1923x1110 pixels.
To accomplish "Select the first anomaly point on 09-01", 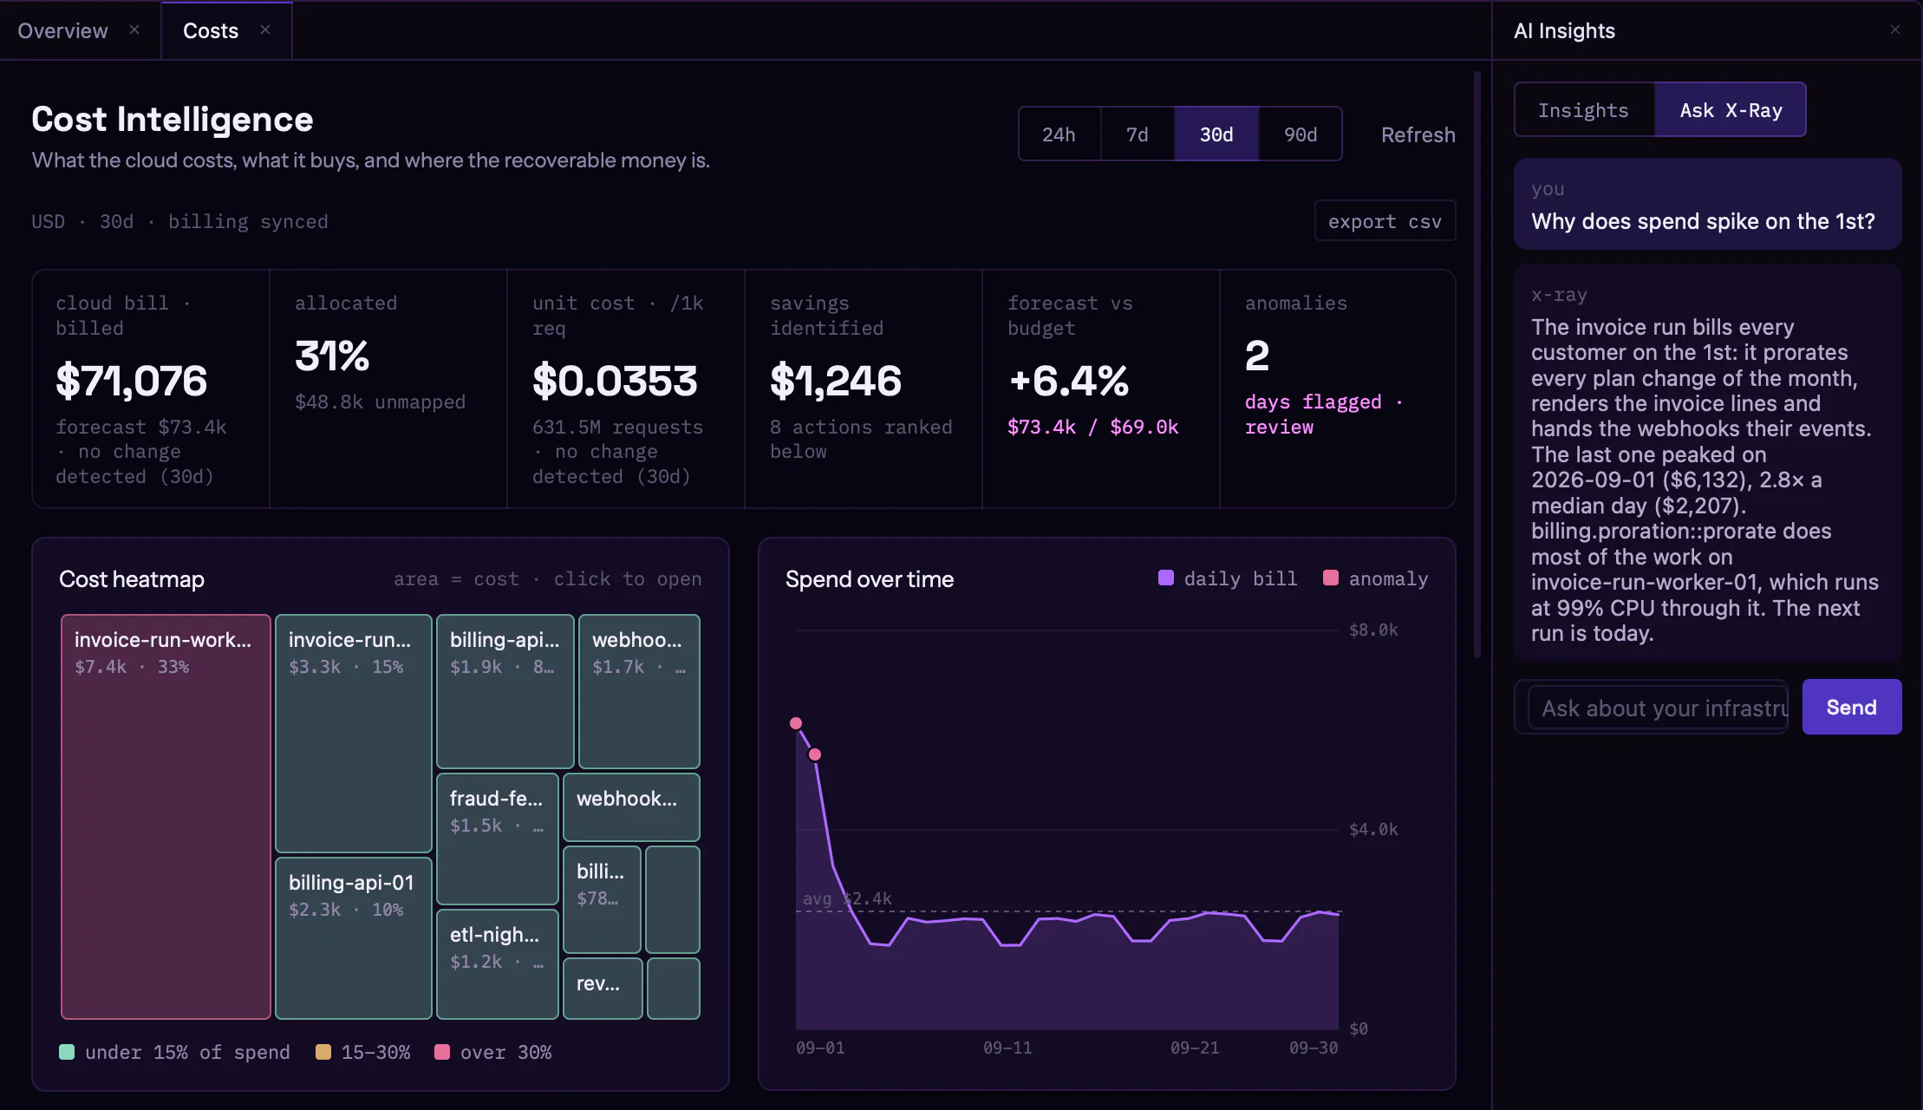I will click(x=796, y=723).
